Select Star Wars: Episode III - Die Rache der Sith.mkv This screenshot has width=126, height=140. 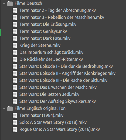(63, 80)
